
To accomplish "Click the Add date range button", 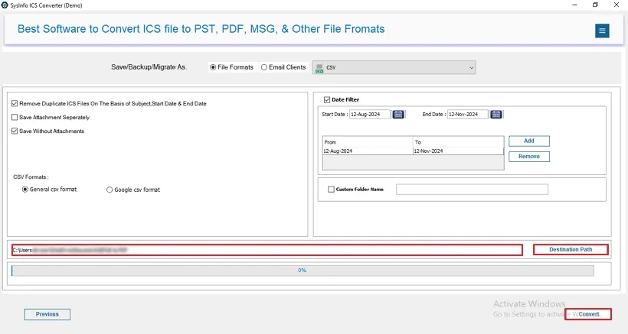I will pos(529,141).
